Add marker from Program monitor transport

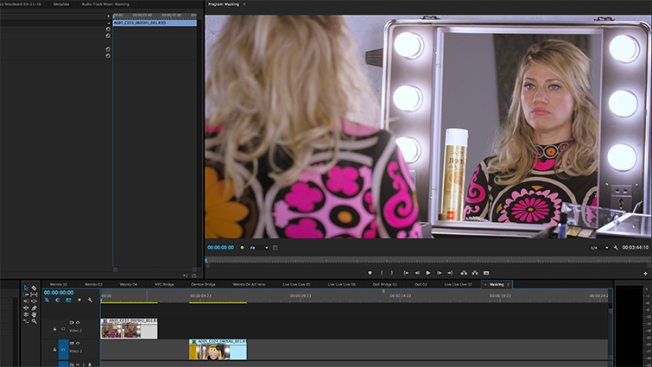point(370,273)
